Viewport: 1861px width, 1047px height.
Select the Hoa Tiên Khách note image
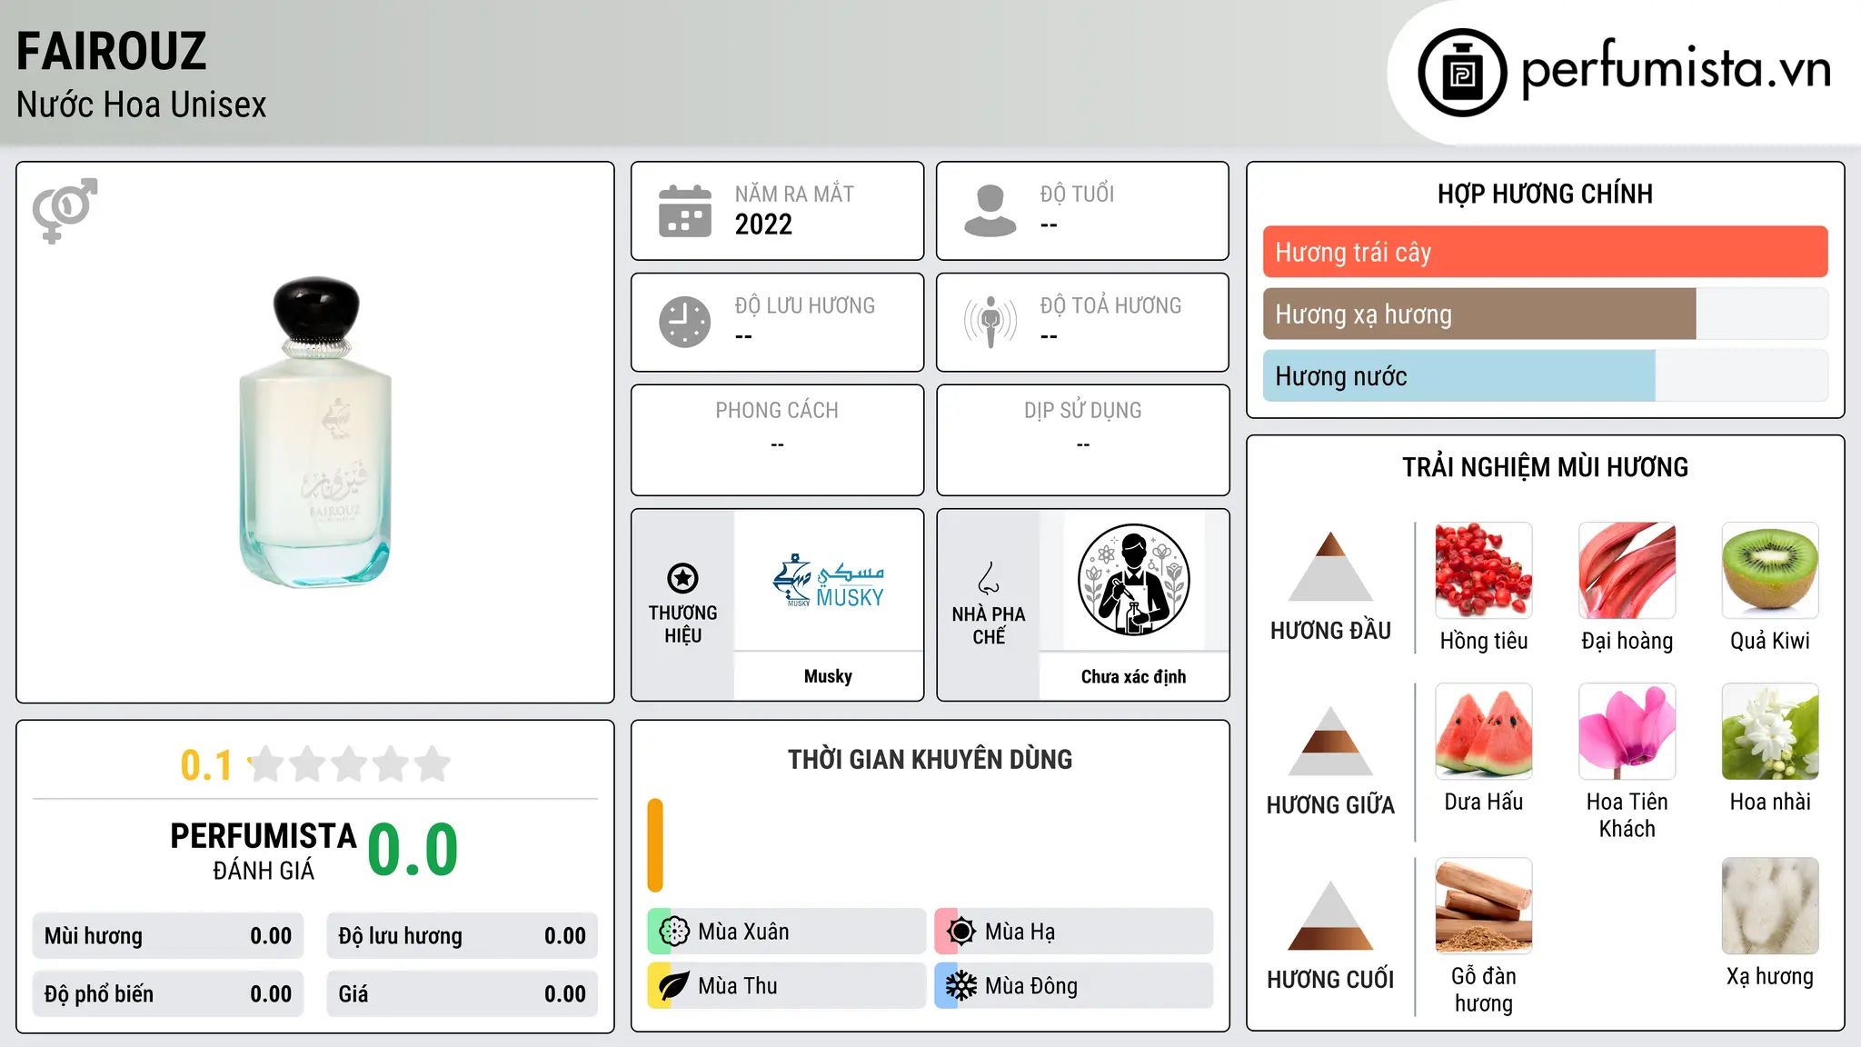(1627, 732)
